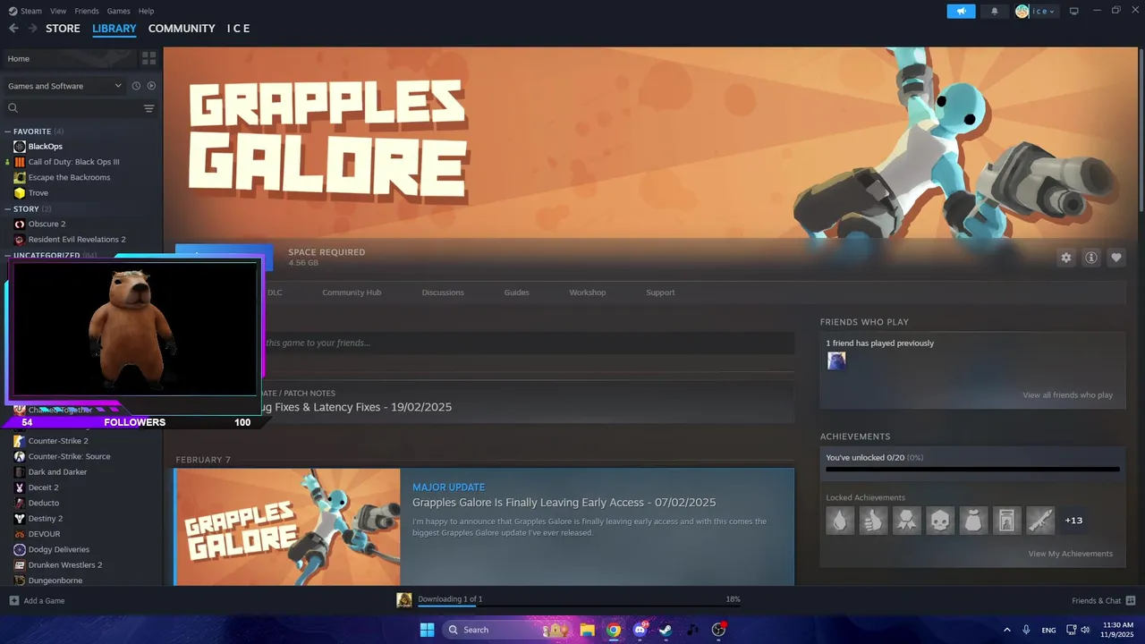This screenshot has width=1145, height=644.
Task: View thumbs-up locked achievement
Action: [873, 520]
